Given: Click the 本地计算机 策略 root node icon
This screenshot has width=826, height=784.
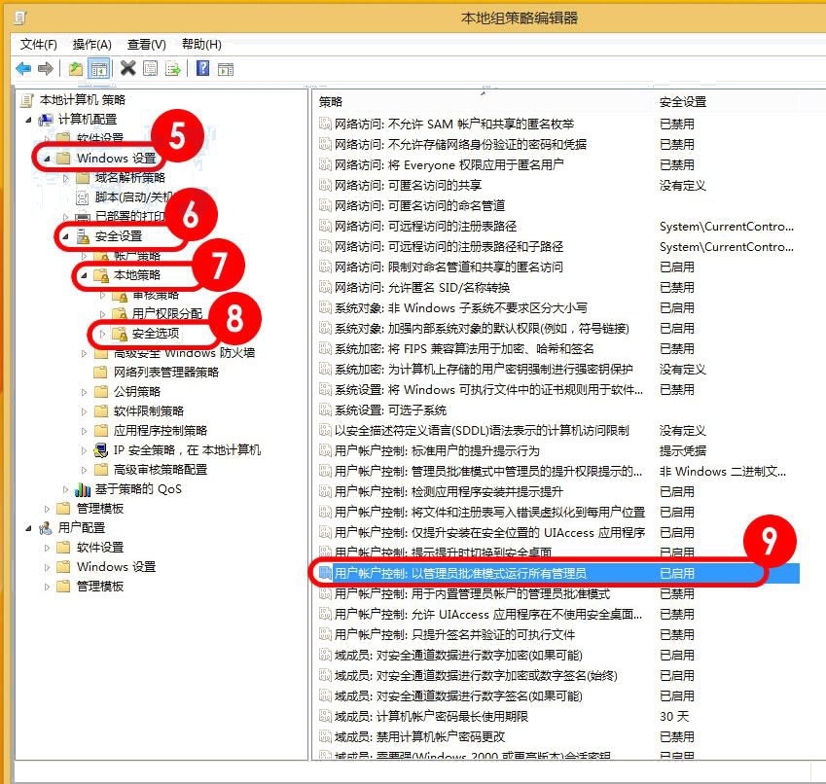Looking at the screenshot, I should pos(27,100).
